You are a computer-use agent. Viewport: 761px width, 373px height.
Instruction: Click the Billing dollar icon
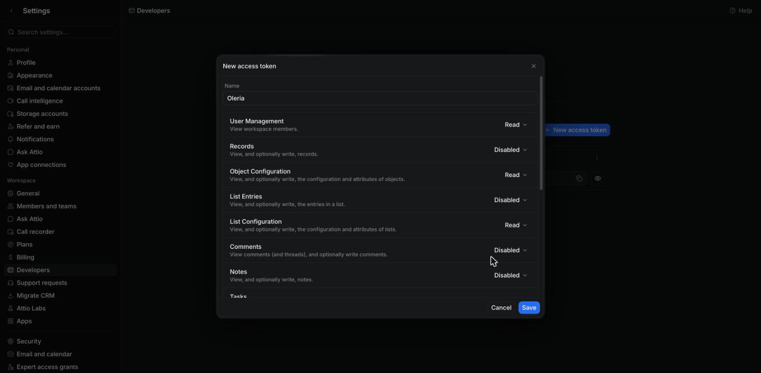11,258
